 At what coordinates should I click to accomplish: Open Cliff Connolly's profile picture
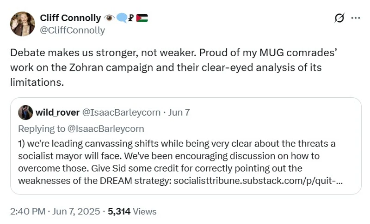coord(22,24)
